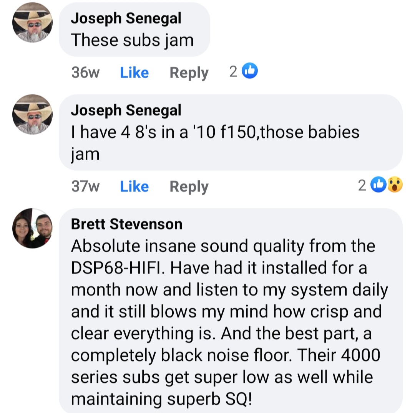
Task: Click the wow emoji reaction icon
Action: [x=394, y=185]
